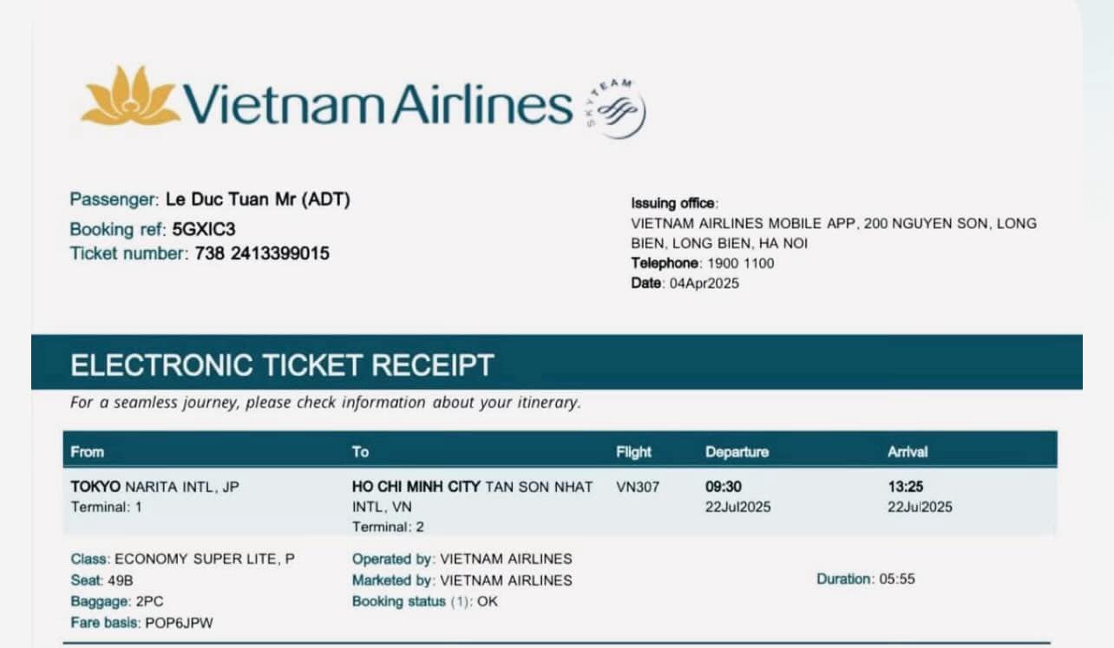Click the golden lotus logo
Screen dimensions: 1114x648
(130, 96)
